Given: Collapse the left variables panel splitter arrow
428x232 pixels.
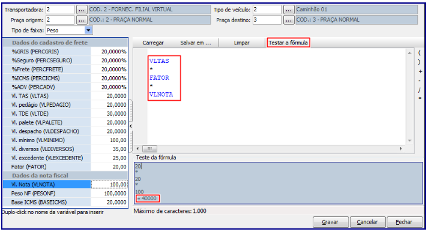Looking at the screenshot, I should 130,126.
